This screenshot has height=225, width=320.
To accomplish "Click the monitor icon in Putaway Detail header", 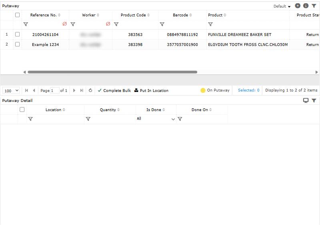I will 306,100.
